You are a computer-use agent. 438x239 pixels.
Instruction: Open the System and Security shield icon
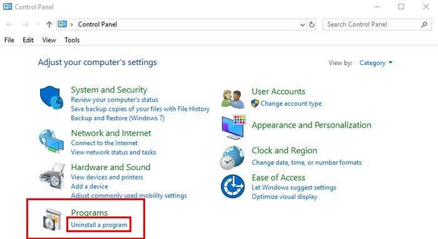(51, 98)
